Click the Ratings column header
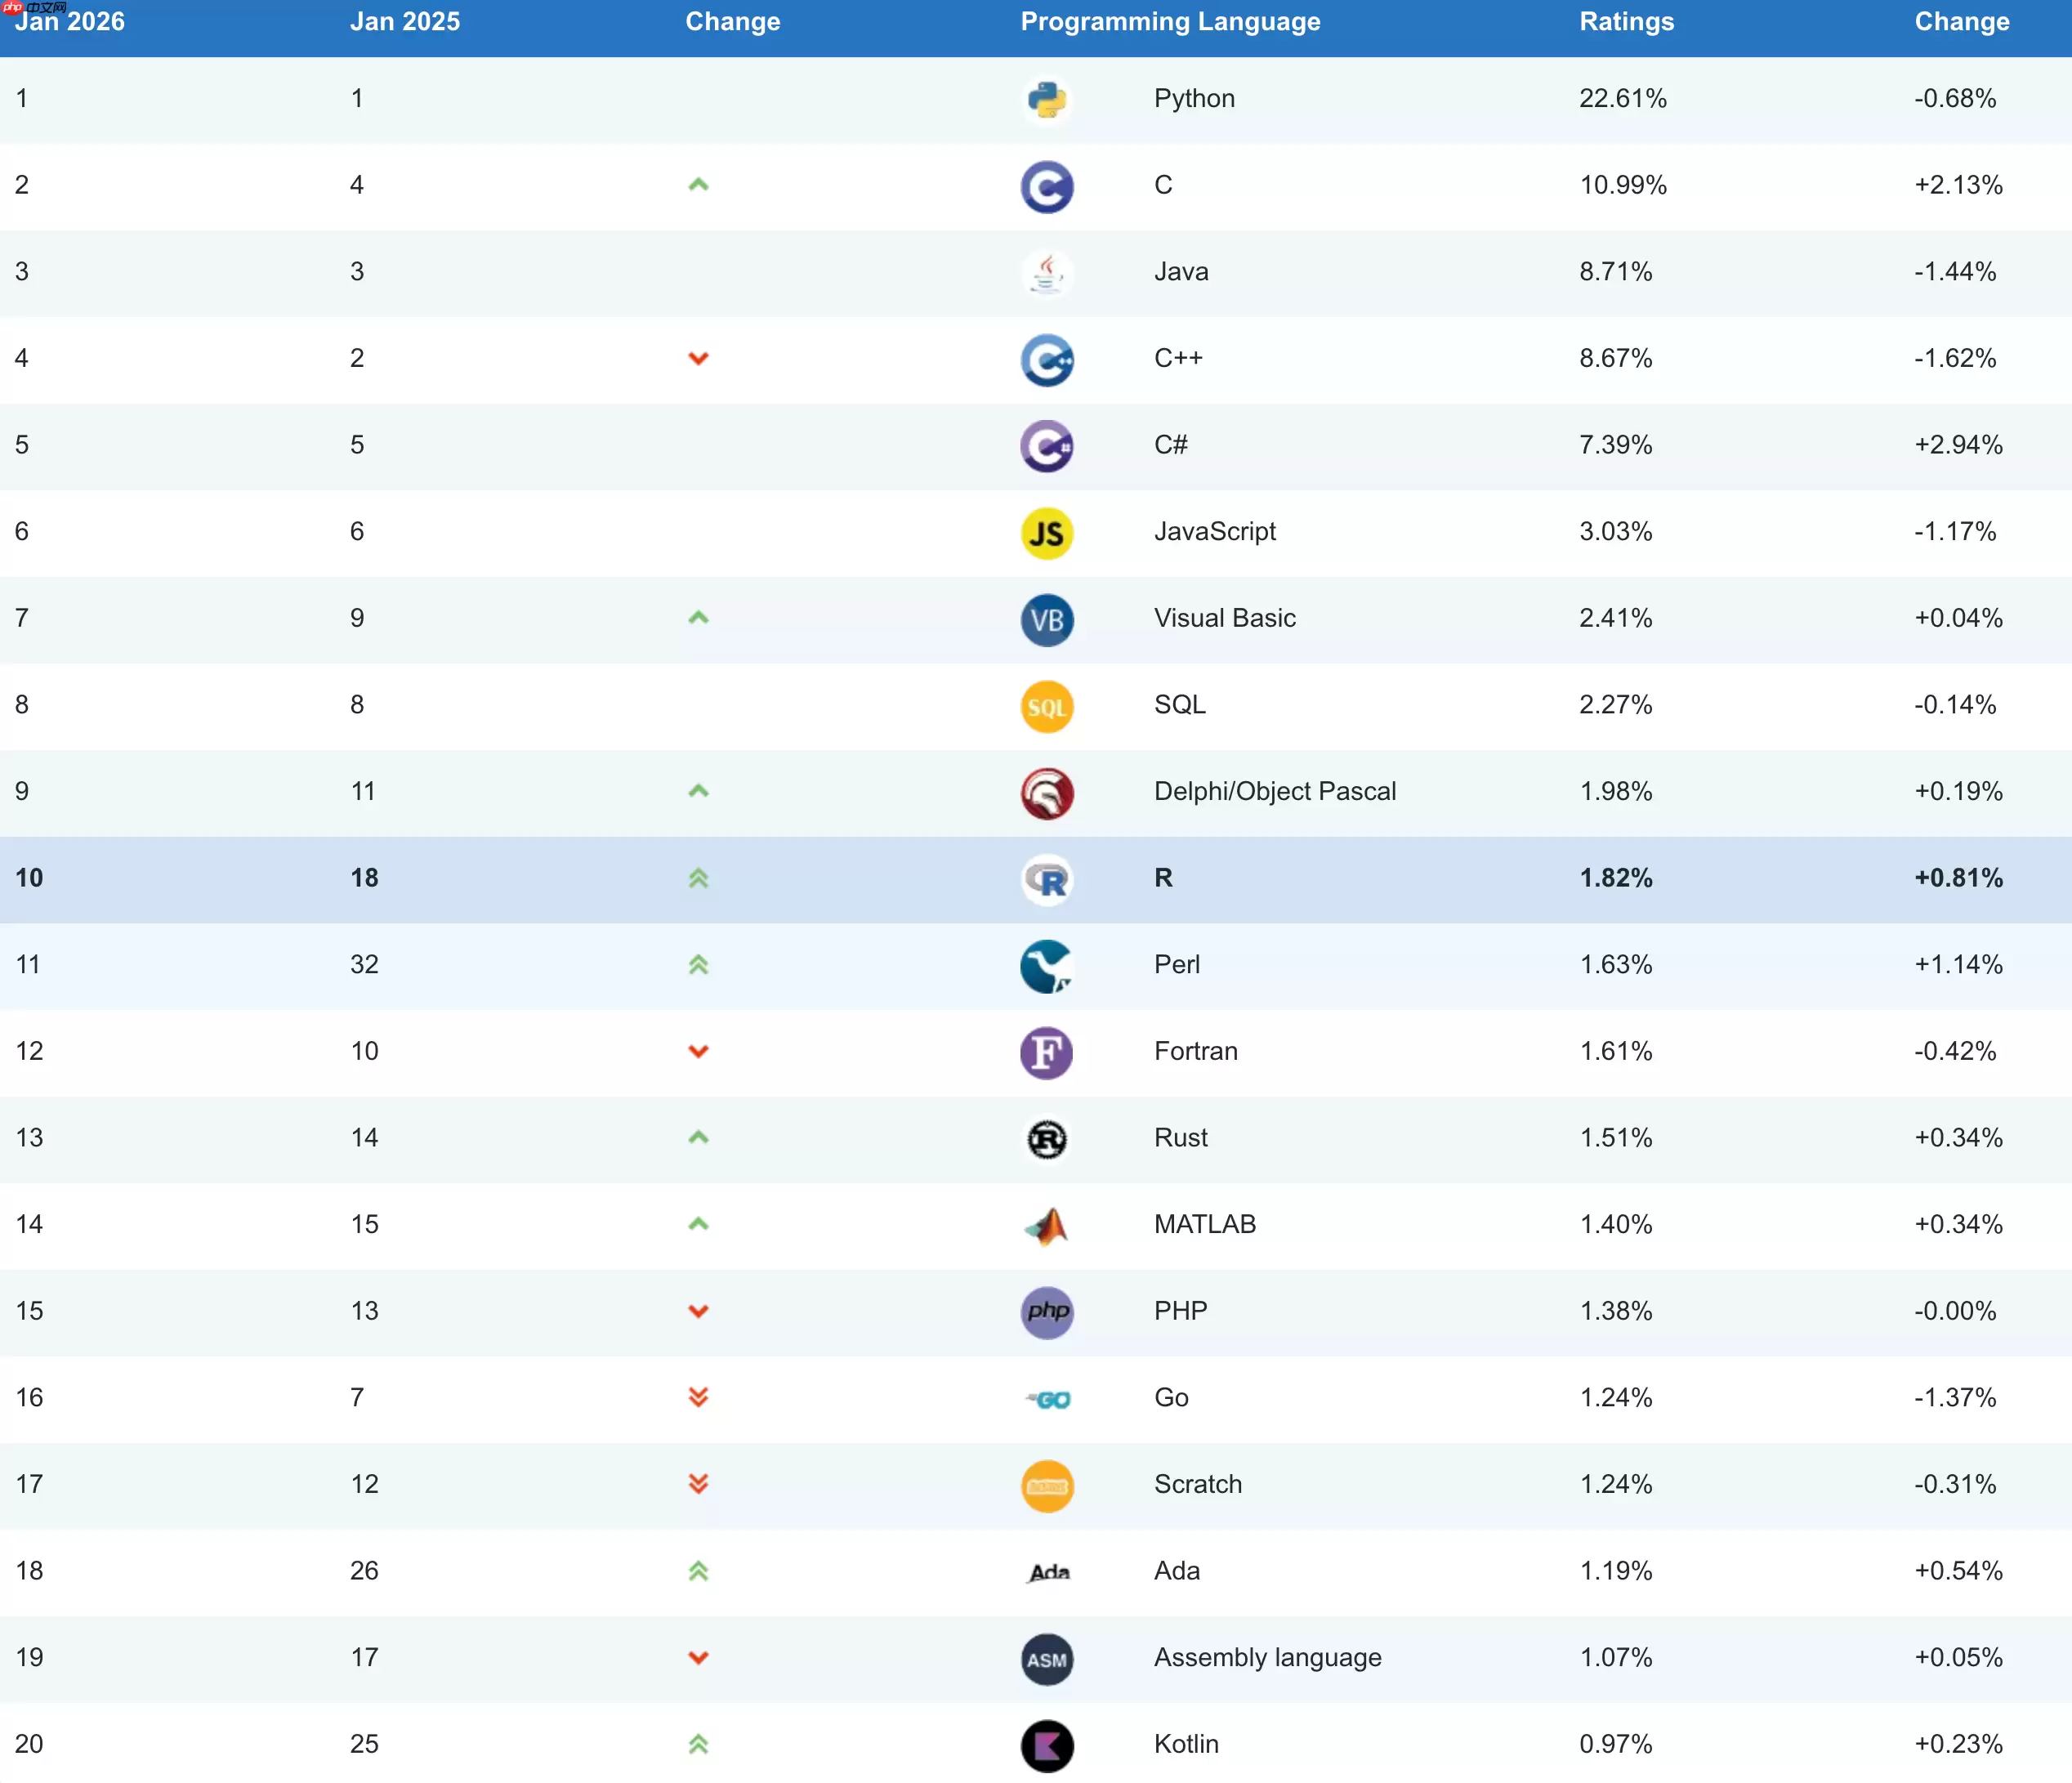 click(1626, 22)
